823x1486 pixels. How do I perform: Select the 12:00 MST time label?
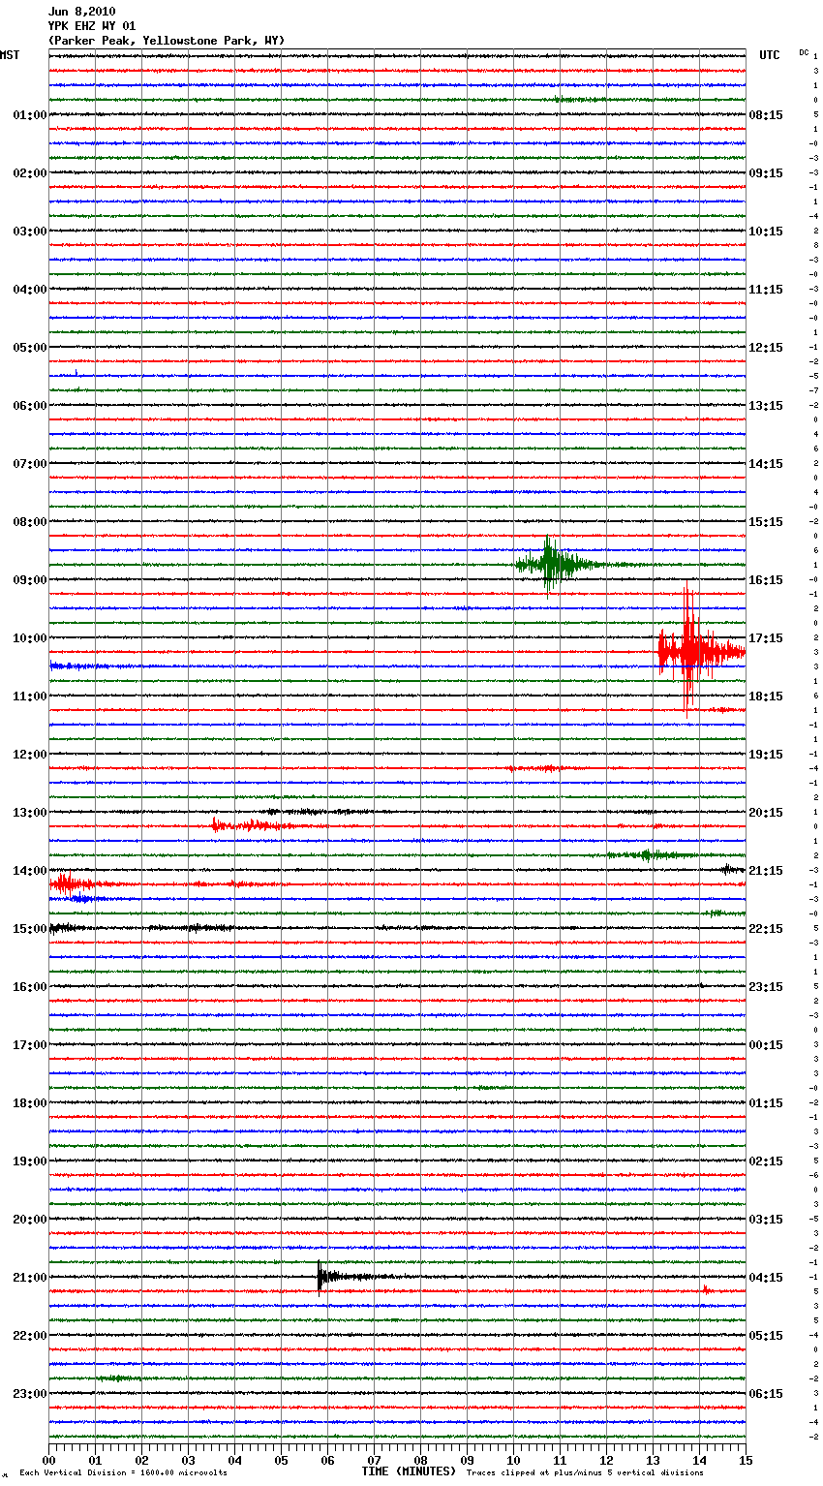(x=30, y=755)
